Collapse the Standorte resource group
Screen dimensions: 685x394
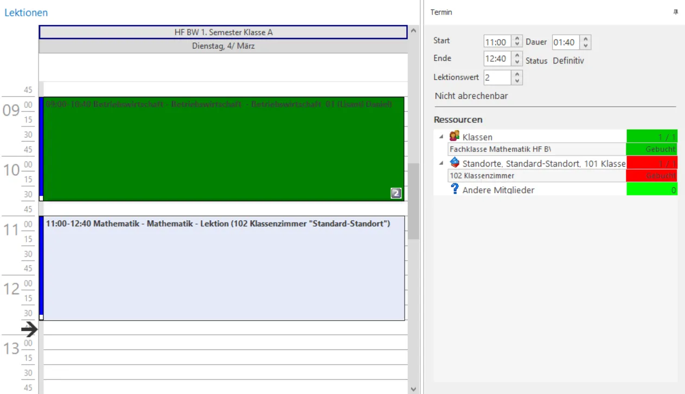[x=441, y=163]
